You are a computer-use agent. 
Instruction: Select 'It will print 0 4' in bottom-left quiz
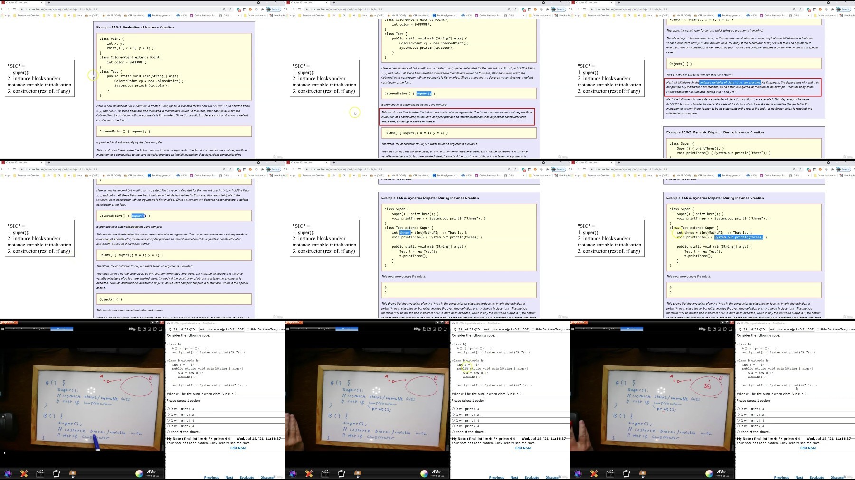pyautogui.click(x=181, y=420)
